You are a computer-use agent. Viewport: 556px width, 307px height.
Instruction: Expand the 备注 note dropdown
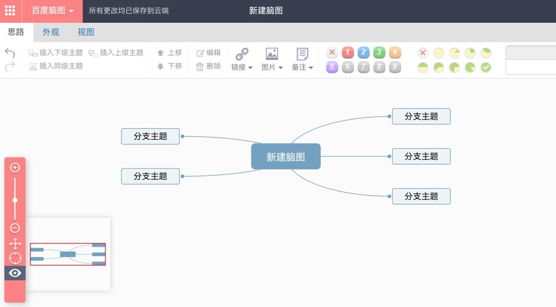[x=302, y=67]
